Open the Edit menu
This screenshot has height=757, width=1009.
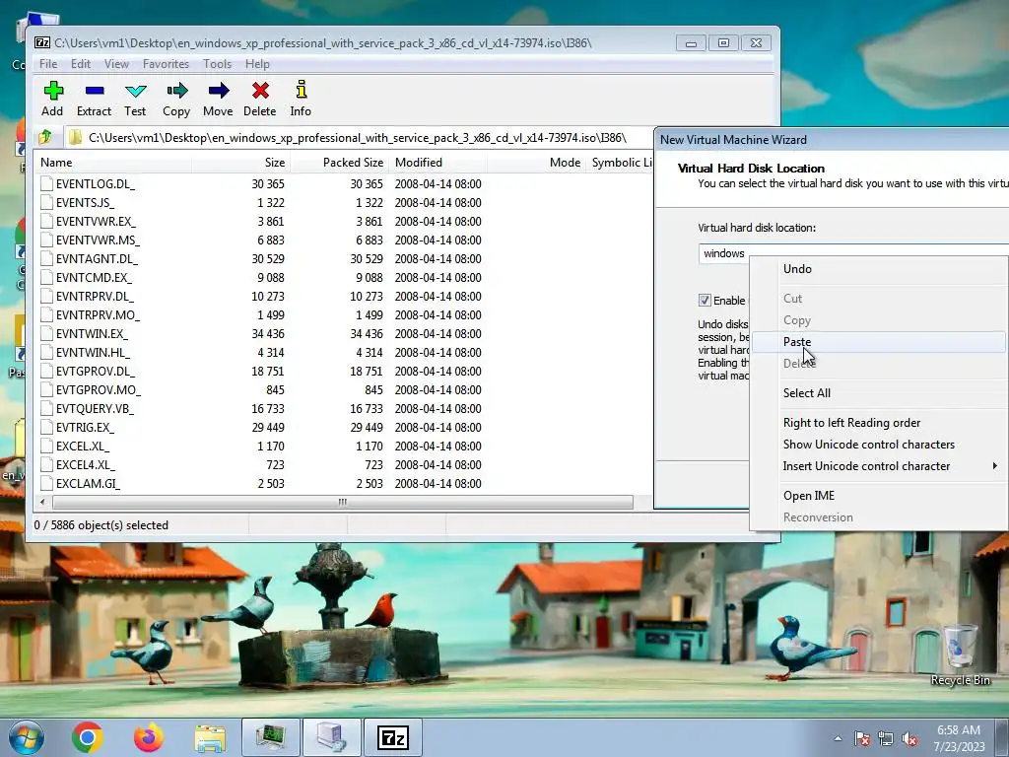(81, 64)
